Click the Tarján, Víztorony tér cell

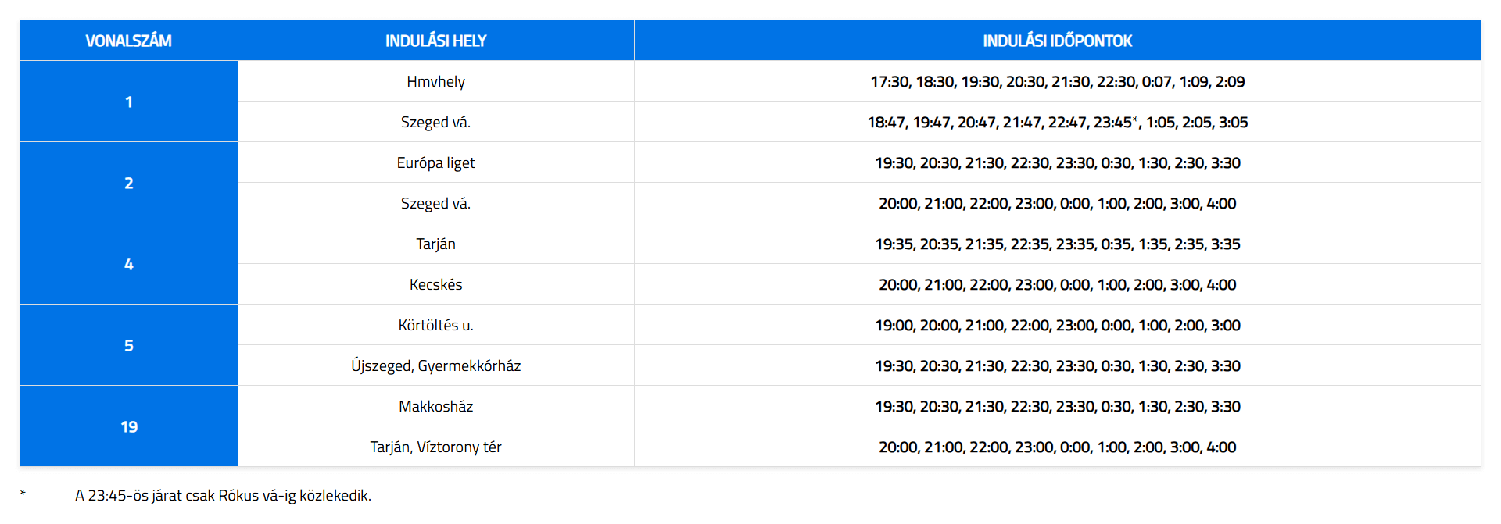[435, 447]
